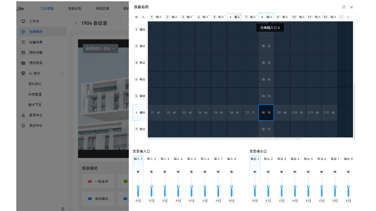Click the 输出 8 volume slider handle
The image size is (376, 211).
(x=348, y=186)
